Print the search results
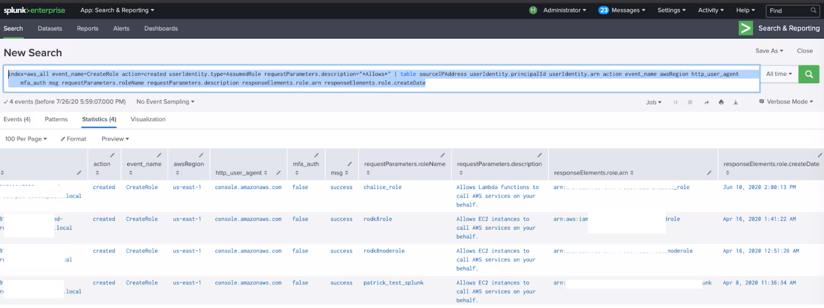This screenshot has width=824, height=308. coord(721,102)
